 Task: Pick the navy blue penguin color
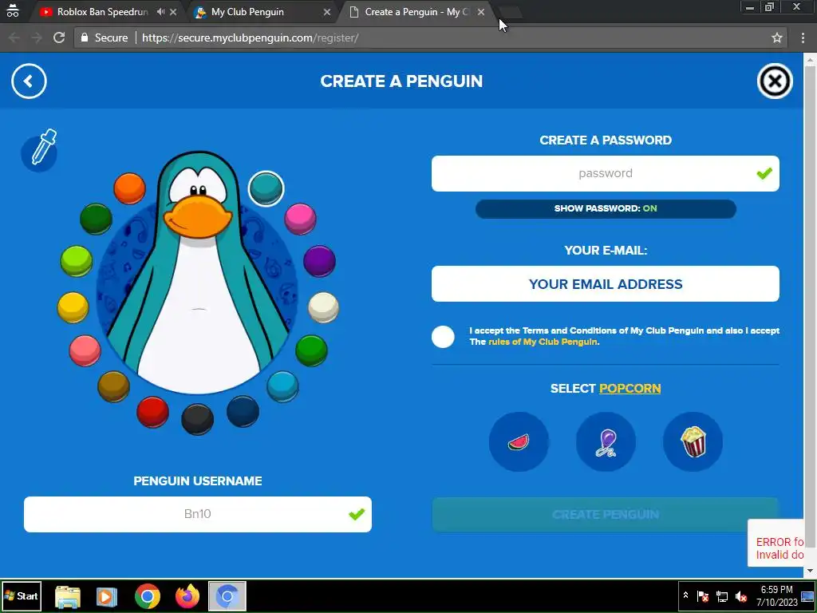coord(243,411)
